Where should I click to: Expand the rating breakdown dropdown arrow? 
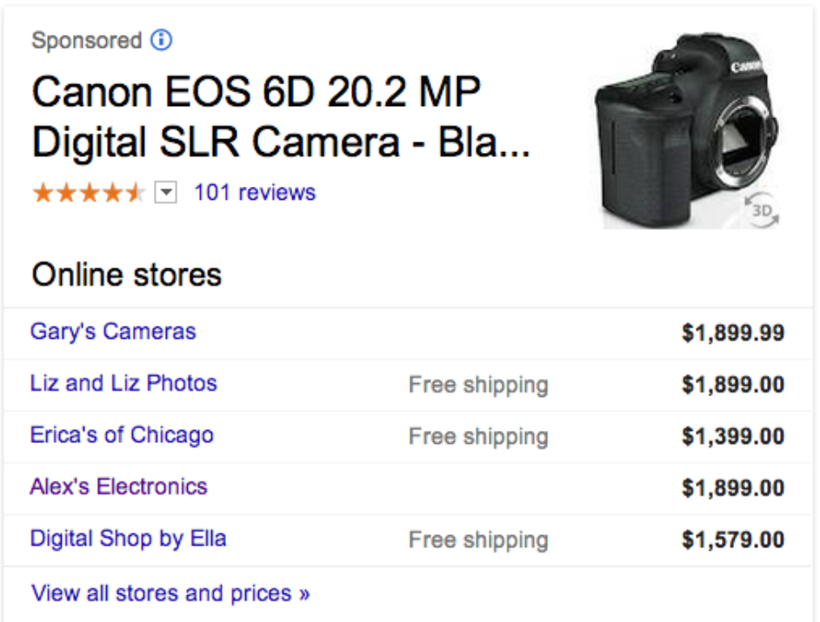click(x=165, y=193)
